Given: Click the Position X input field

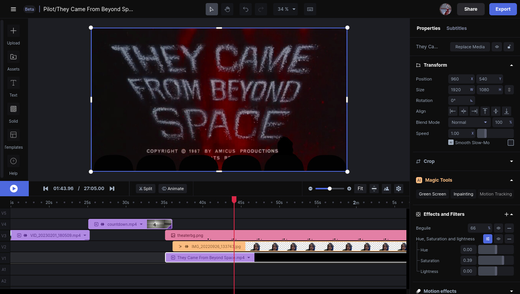Looking at the screenshot, I should coord(462,79).
